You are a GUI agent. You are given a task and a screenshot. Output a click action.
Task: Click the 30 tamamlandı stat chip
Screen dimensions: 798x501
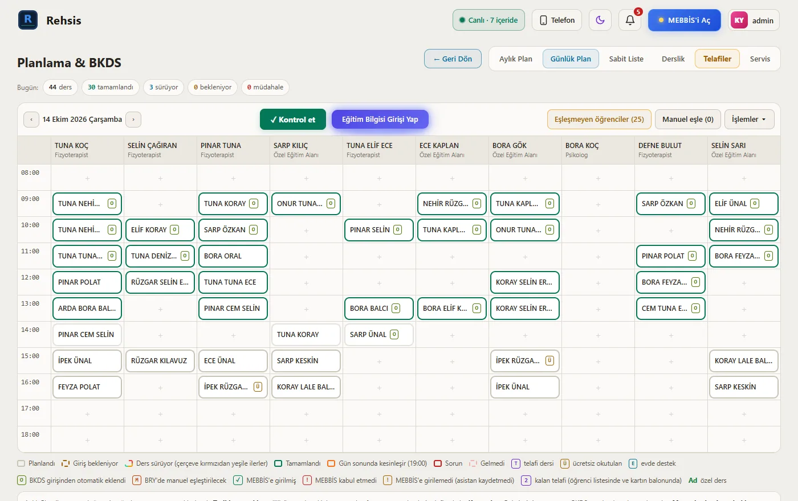111,87
